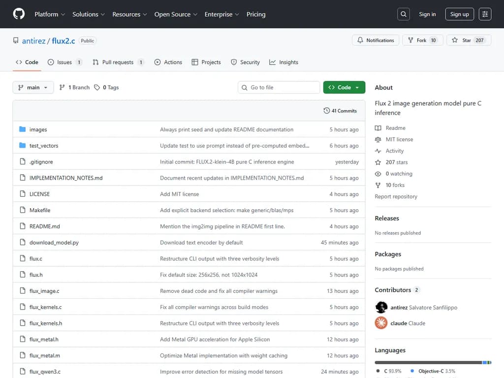Click antirez contributor avatar
The width and height of the screenshot is (504, 378).
(381, 307)
